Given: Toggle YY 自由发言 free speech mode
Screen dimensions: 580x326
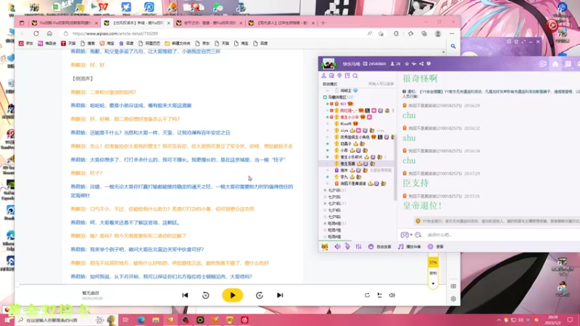Looking at the screenshot, I should pos(379,246).
